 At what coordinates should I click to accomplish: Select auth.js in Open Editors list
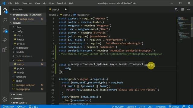point(28,19)
